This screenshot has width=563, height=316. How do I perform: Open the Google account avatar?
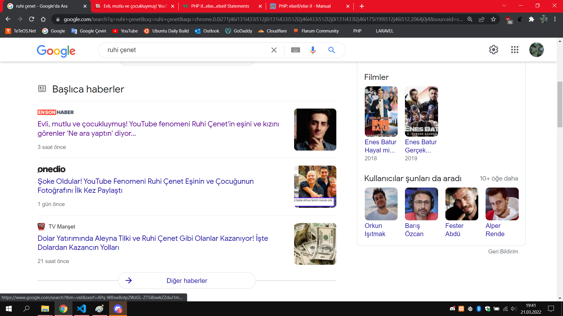537,50
